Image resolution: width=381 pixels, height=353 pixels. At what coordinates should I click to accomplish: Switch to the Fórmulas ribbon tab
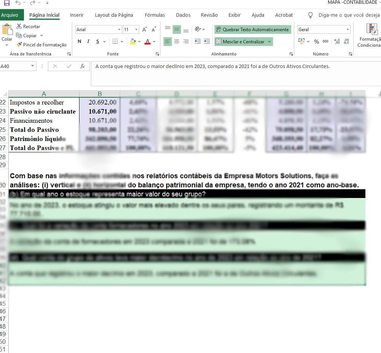[155, 15]
